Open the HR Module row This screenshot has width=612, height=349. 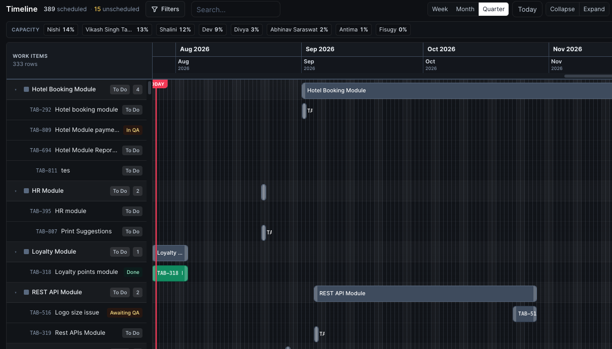coord(77,191)
